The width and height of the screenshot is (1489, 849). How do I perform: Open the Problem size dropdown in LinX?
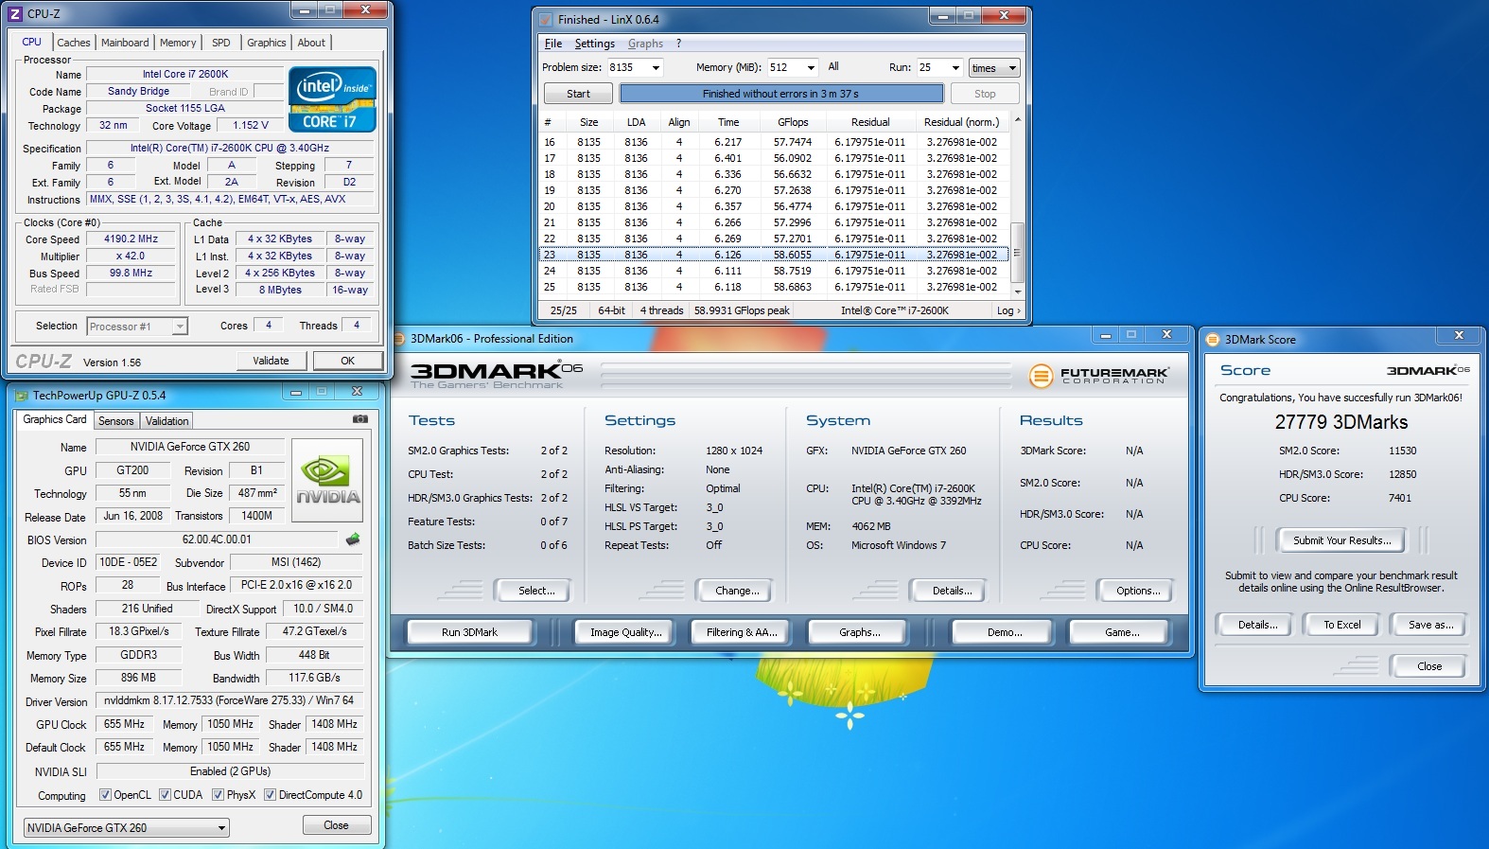(656, 67)
